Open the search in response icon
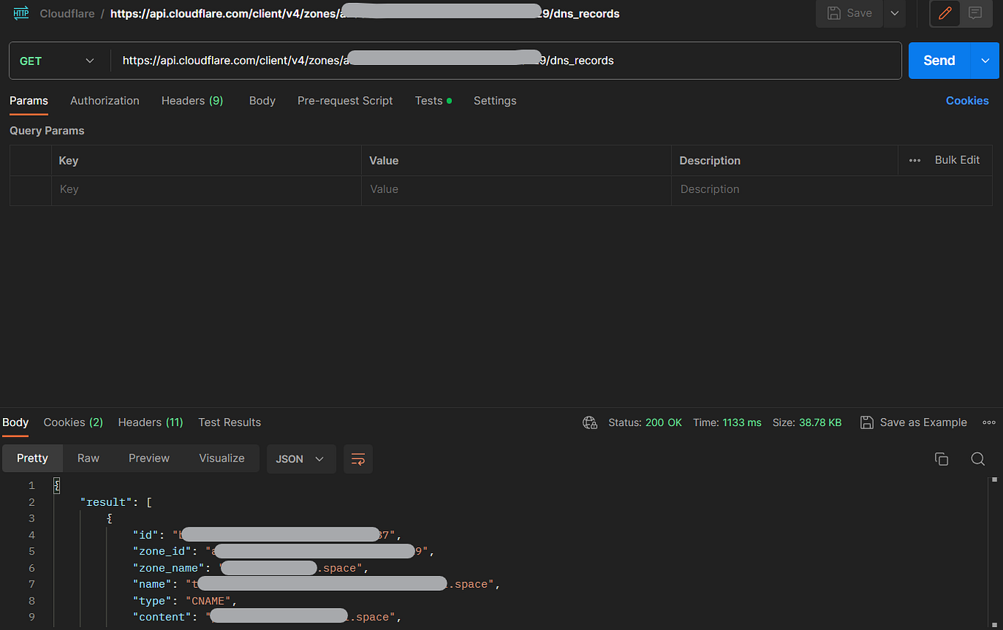The height and width of the screenshot is (630, 1003). pos(978,459)
